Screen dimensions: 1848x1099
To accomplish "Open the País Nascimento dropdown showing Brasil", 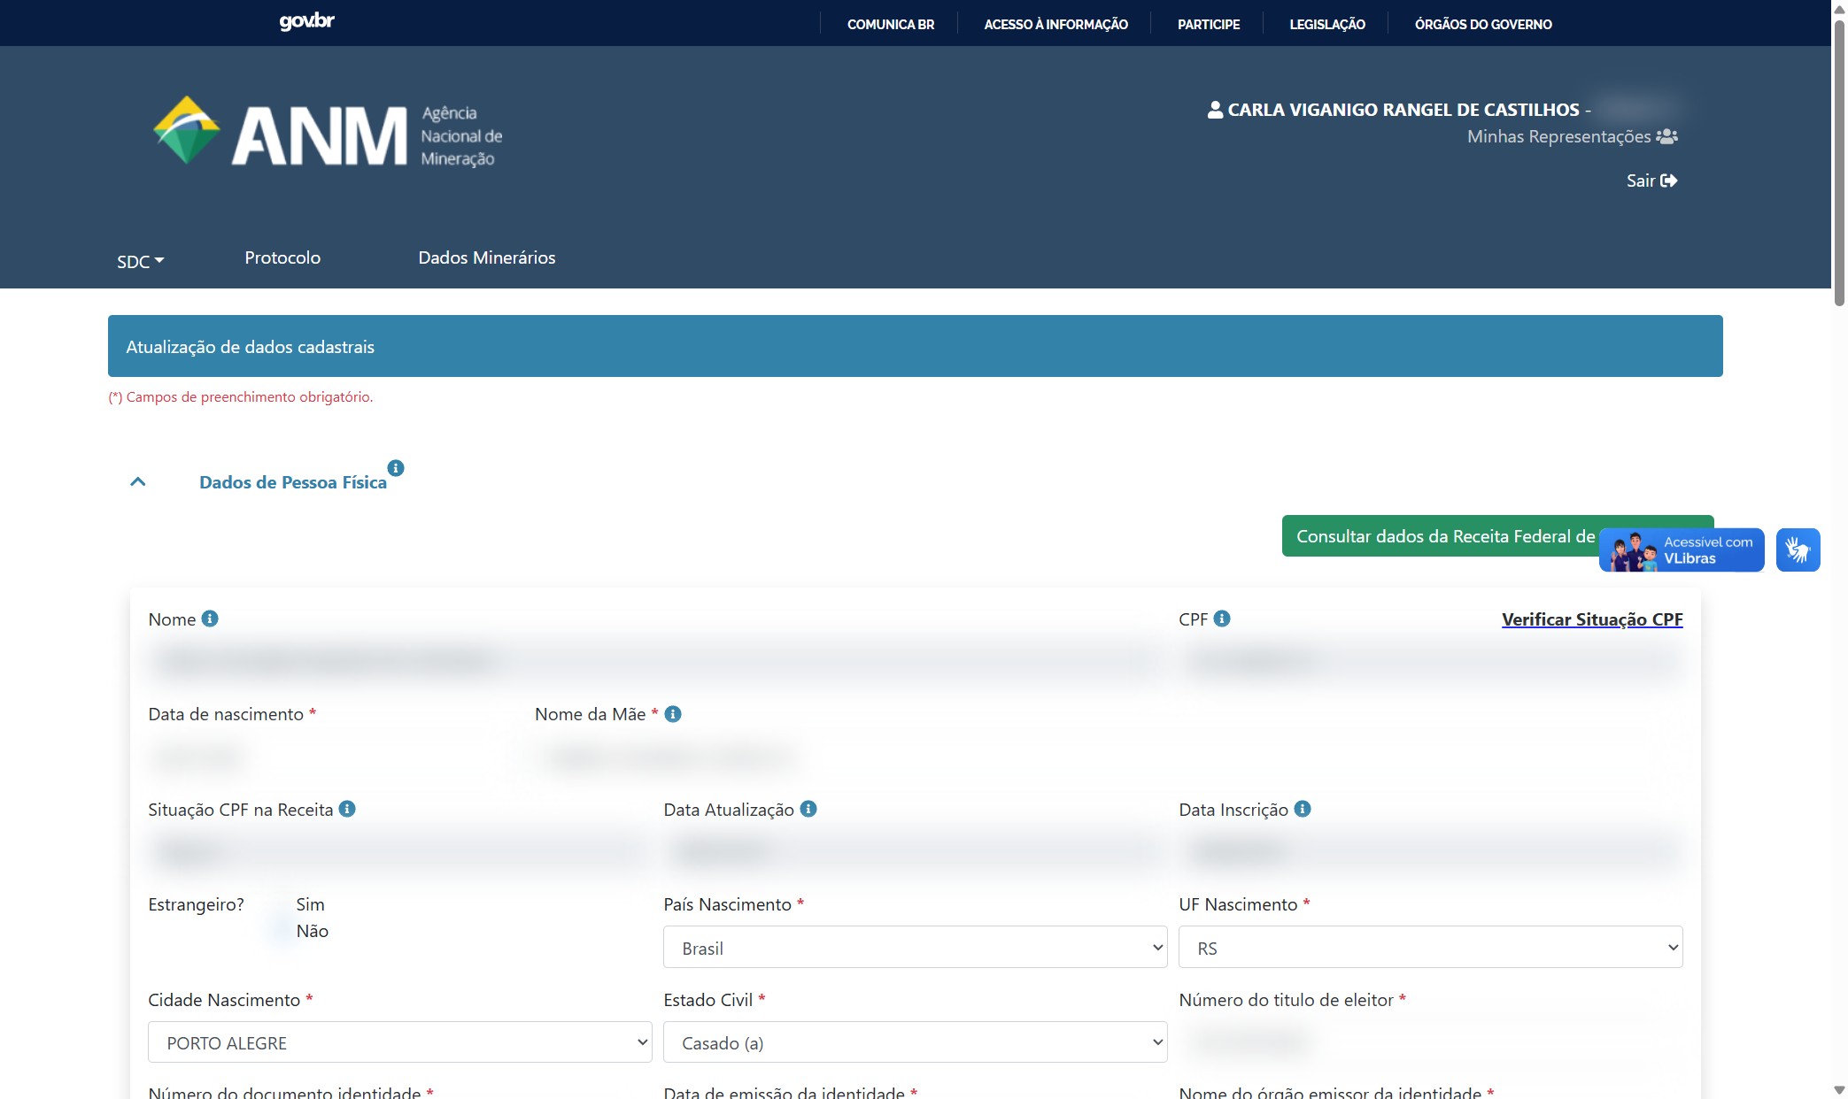I will coord(915,947).
